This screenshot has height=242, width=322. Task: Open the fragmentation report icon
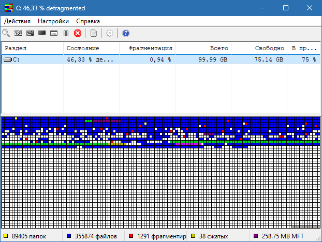pyautogui.click(x=93, y=33)
